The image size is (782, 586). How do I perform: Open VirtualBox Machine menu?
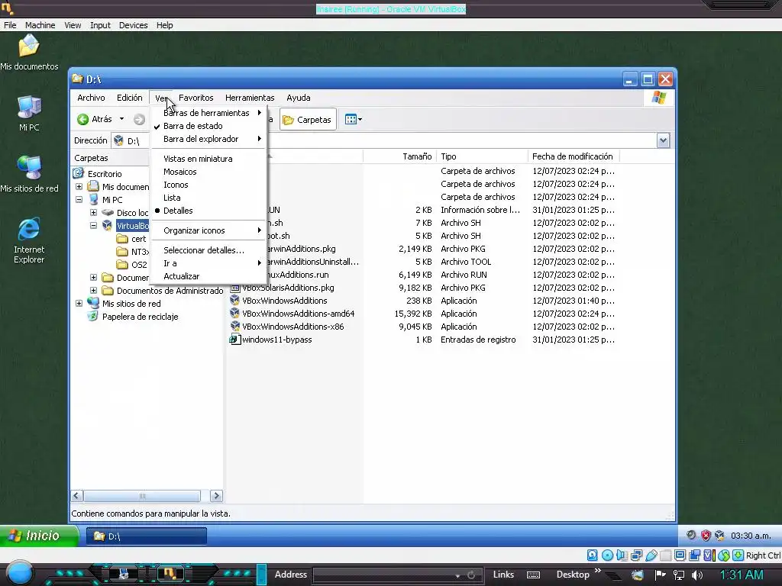coord(40,25)
